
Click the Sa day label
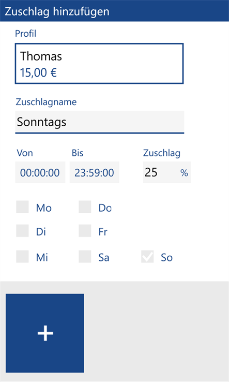point(104,257)
